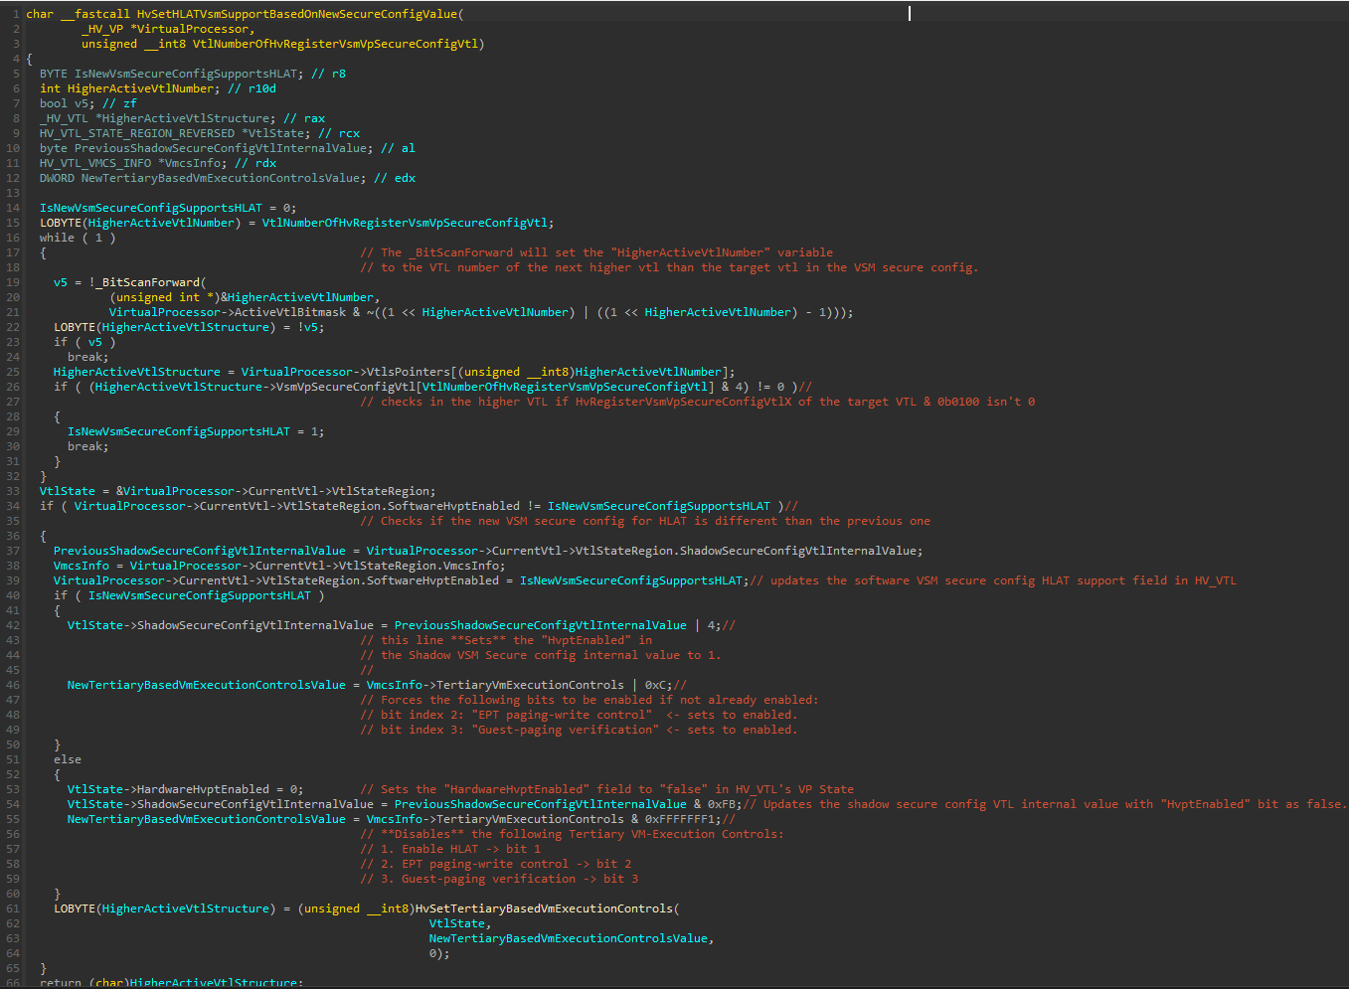Click the line number 16 in the gutter
This screenshot has height=989, width=1349.
(13, 238)
